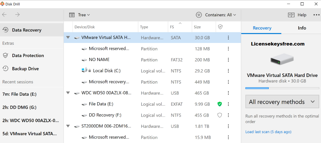The width and height of the screenshot is (321, 143).
Task: Click the Windows lock icon beside Local Disk (C:)
Action: tap(86, 70)
